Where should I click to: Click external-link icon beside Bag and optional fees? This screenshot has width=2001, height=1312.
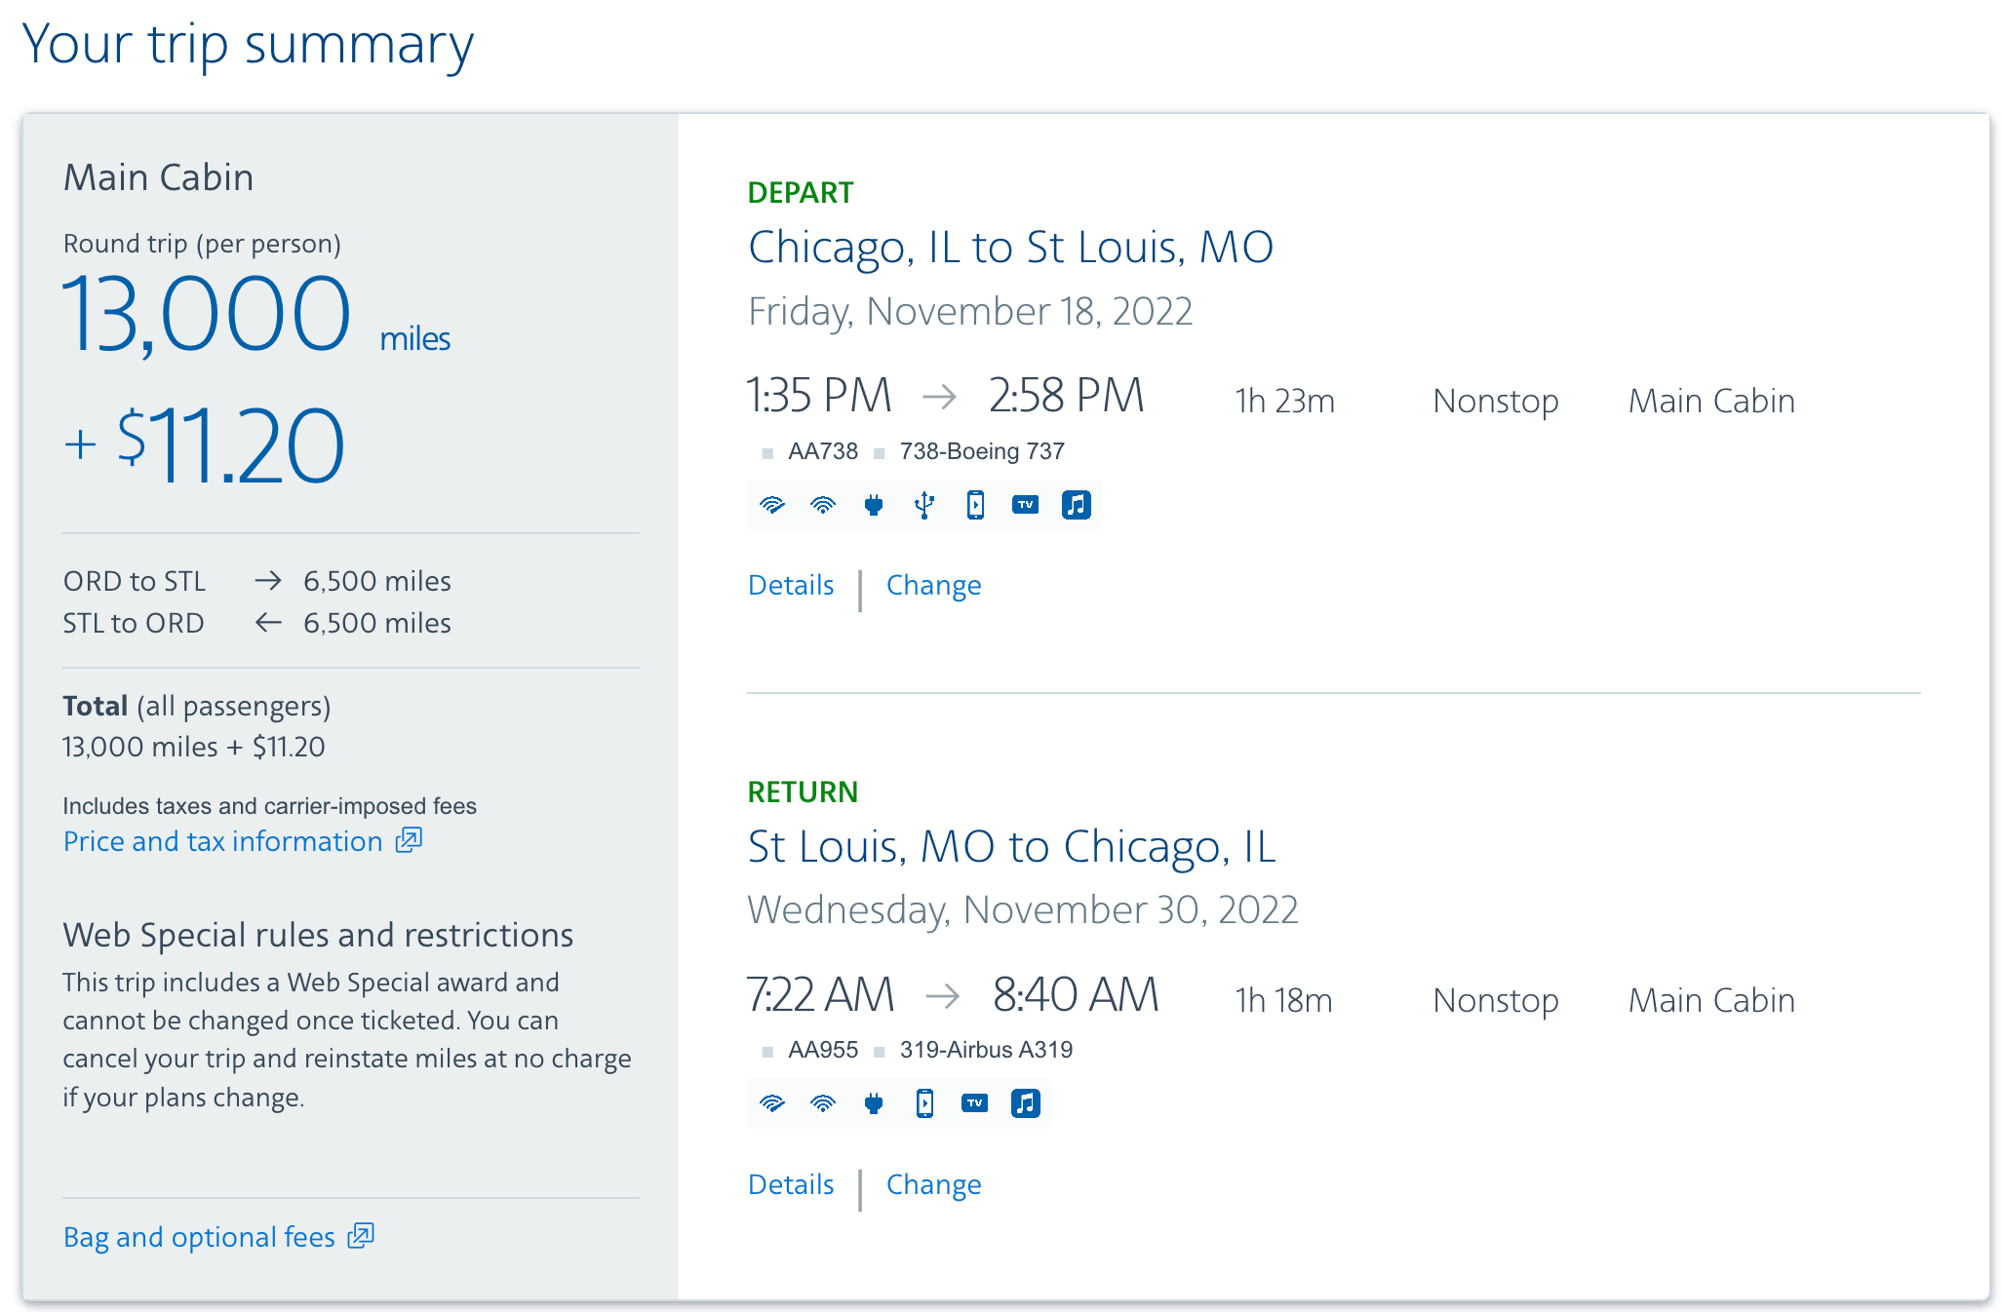361,1236
